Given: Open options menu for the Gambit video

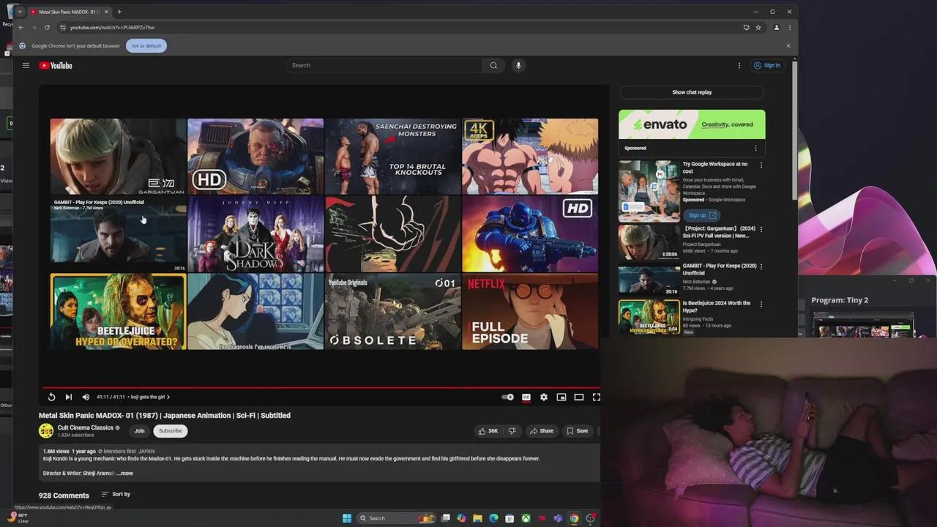Looking at the screenshot, I should (761, 266).
